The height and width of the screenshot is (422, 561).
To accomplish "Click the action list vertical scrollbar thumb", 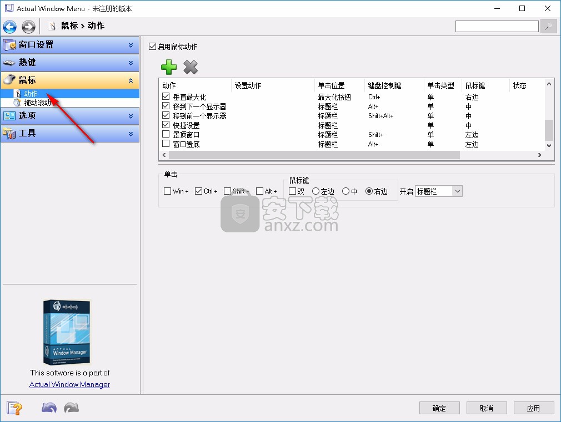I will pyautogui.click(x=549, y=130).
